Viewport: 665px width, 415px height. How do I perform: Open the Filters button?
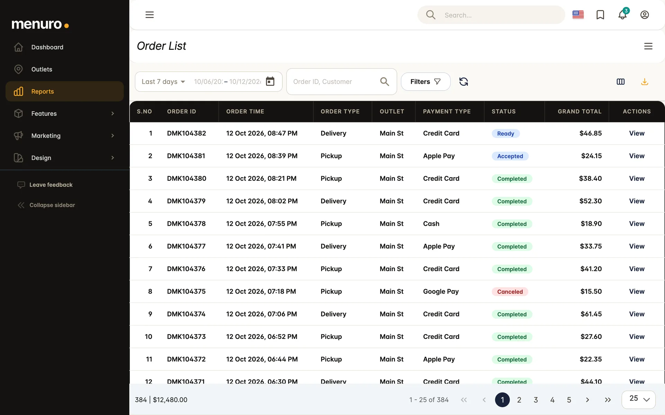(x=426, y=82)
